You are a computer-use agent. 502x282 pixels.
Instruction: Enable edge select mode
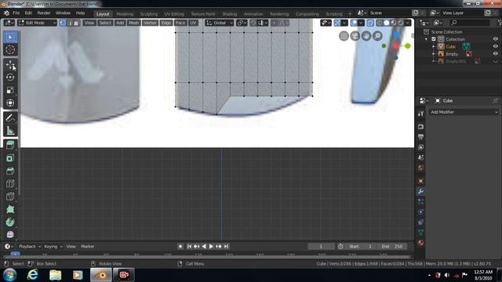point(70,23)
